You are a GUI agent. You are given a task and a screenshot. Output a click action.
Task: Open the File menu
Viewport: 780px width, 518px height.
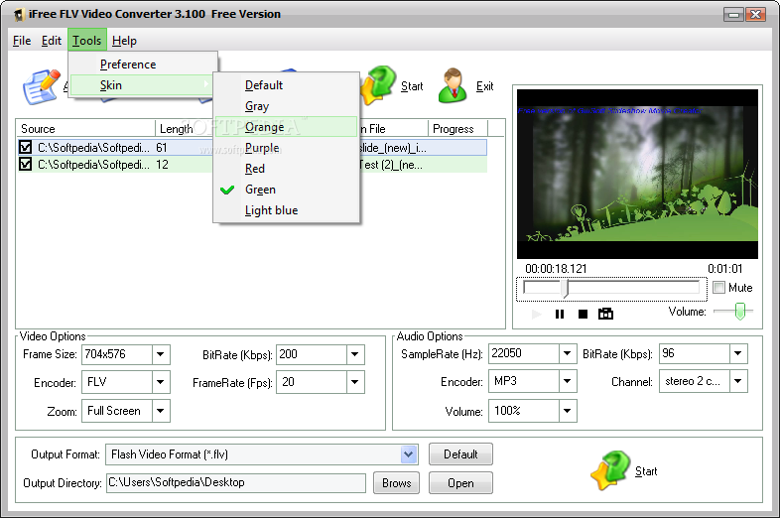pos(22,41)
